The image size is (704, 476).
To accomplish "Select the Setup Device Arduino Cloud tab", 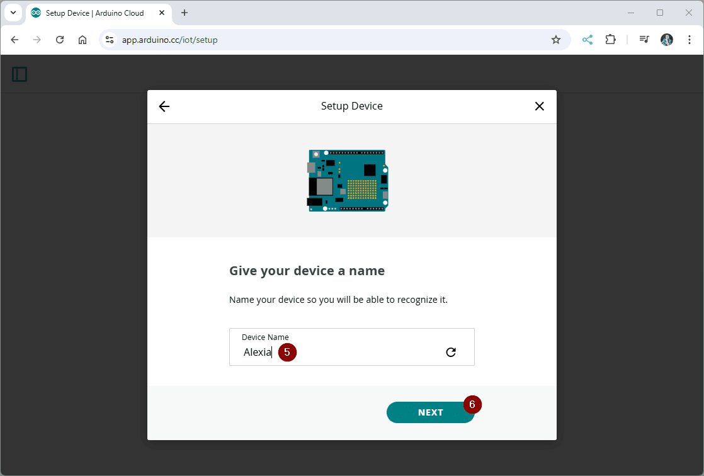I will 94,13.
